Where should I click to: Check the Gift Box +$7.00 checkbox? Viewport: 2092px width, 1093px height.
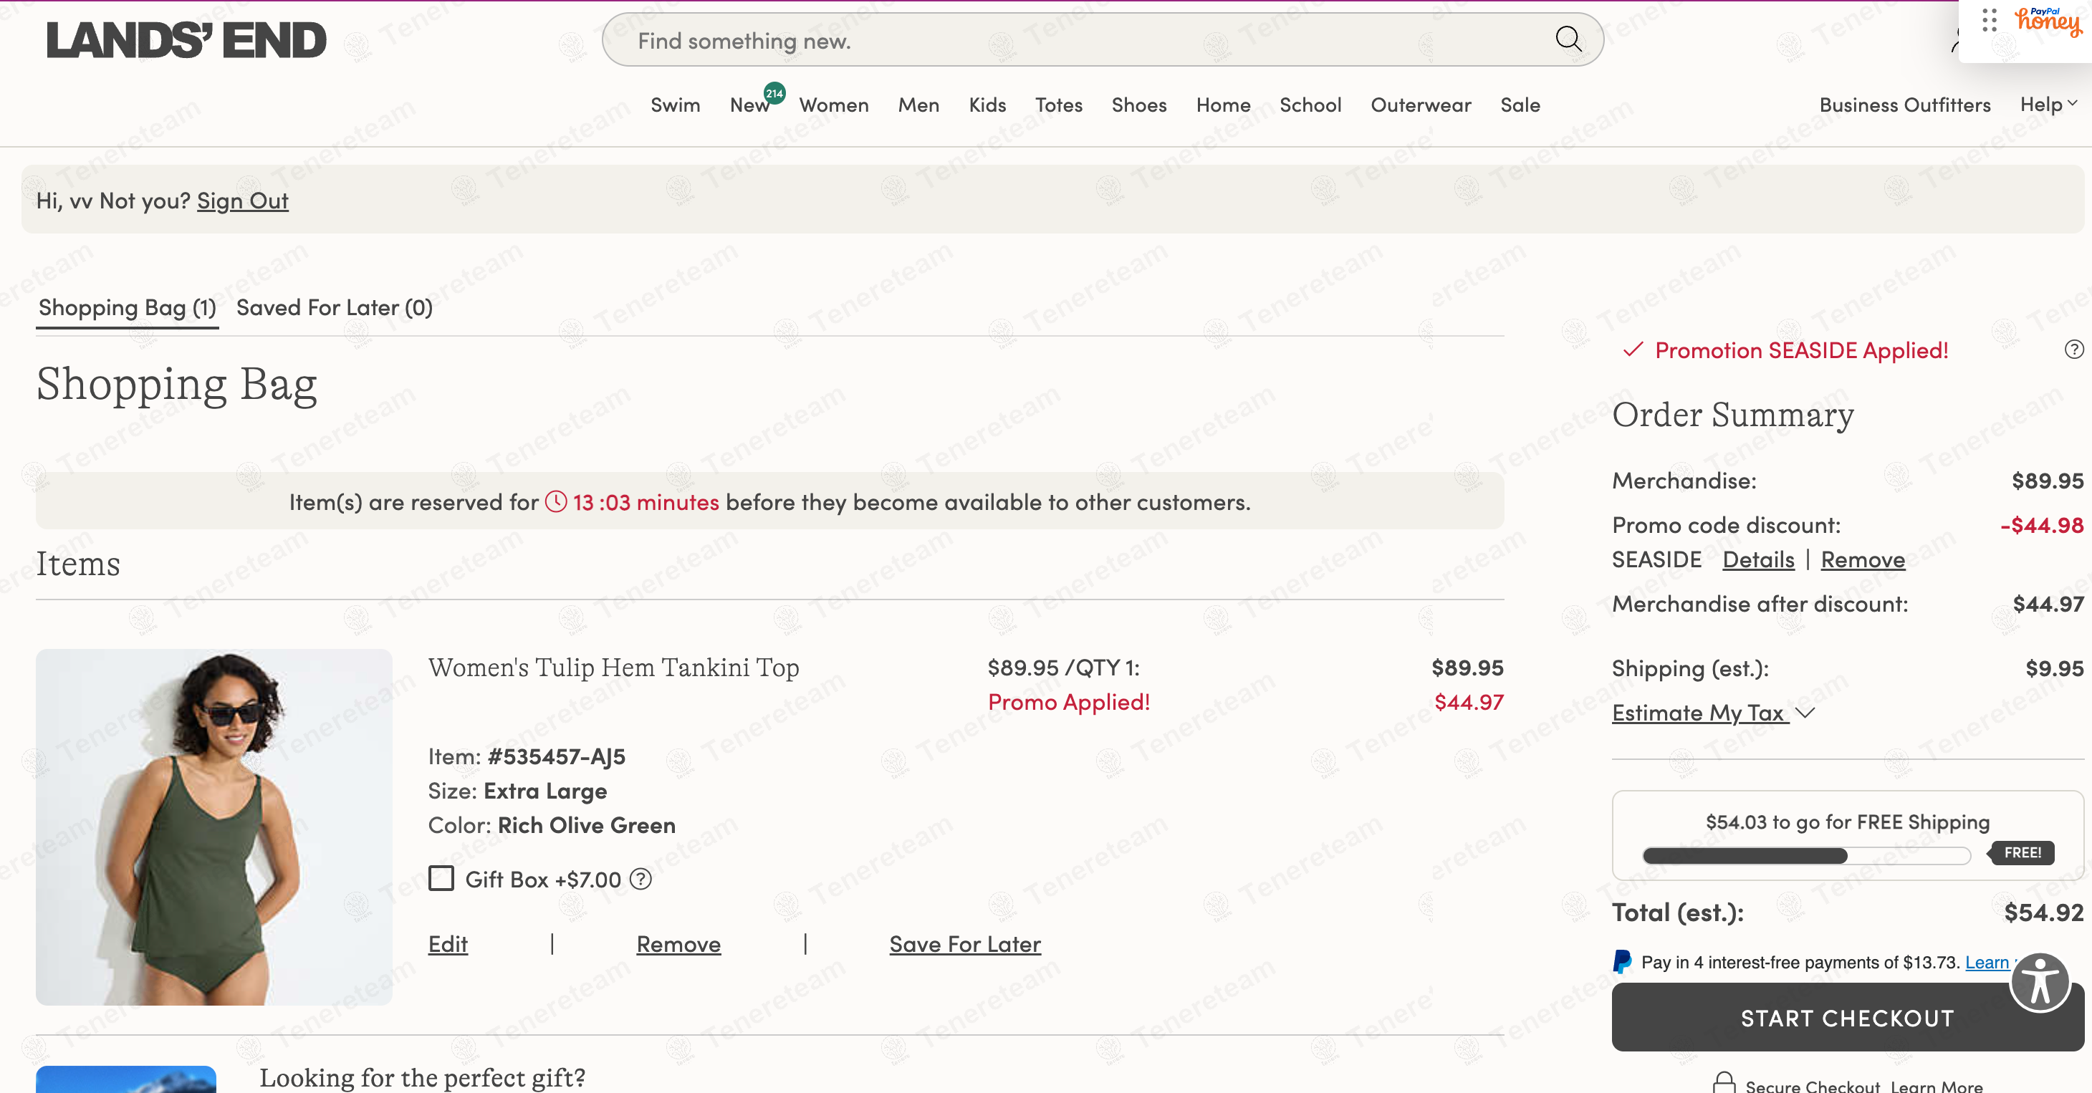click(x=441, y=879)
